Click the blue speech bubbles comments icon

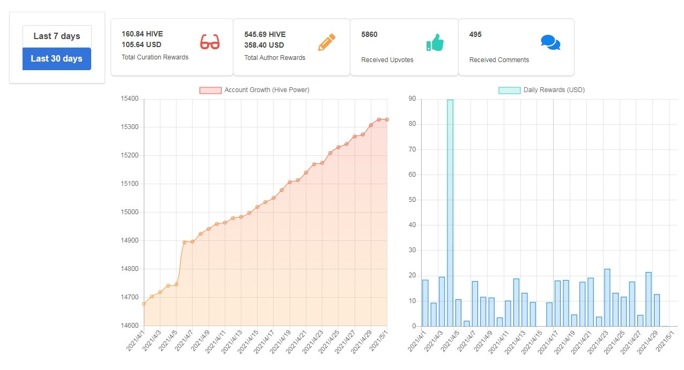click(x=550, y=42)
